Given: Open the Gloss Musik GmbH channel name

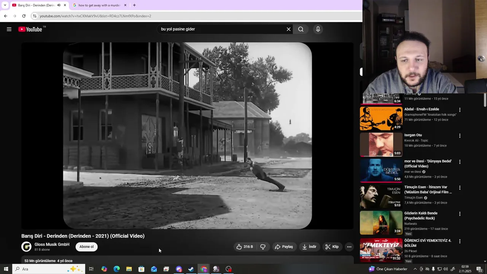Looking at the screenshot, I should point(52,244).
